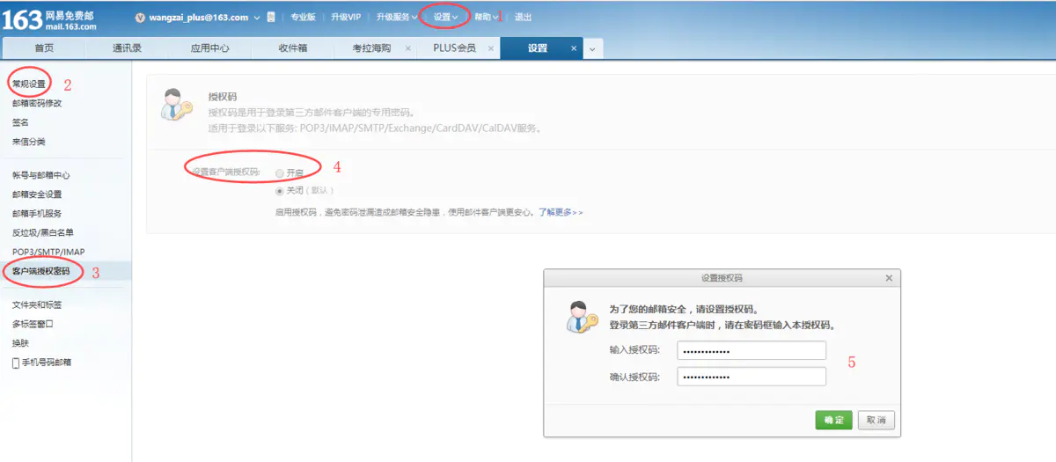Click 退出 to log out
The height and width of the screenshot is (462, 1056).
coord(523,18)
